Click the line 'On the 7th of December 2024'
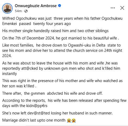 [x=61, y=38]
